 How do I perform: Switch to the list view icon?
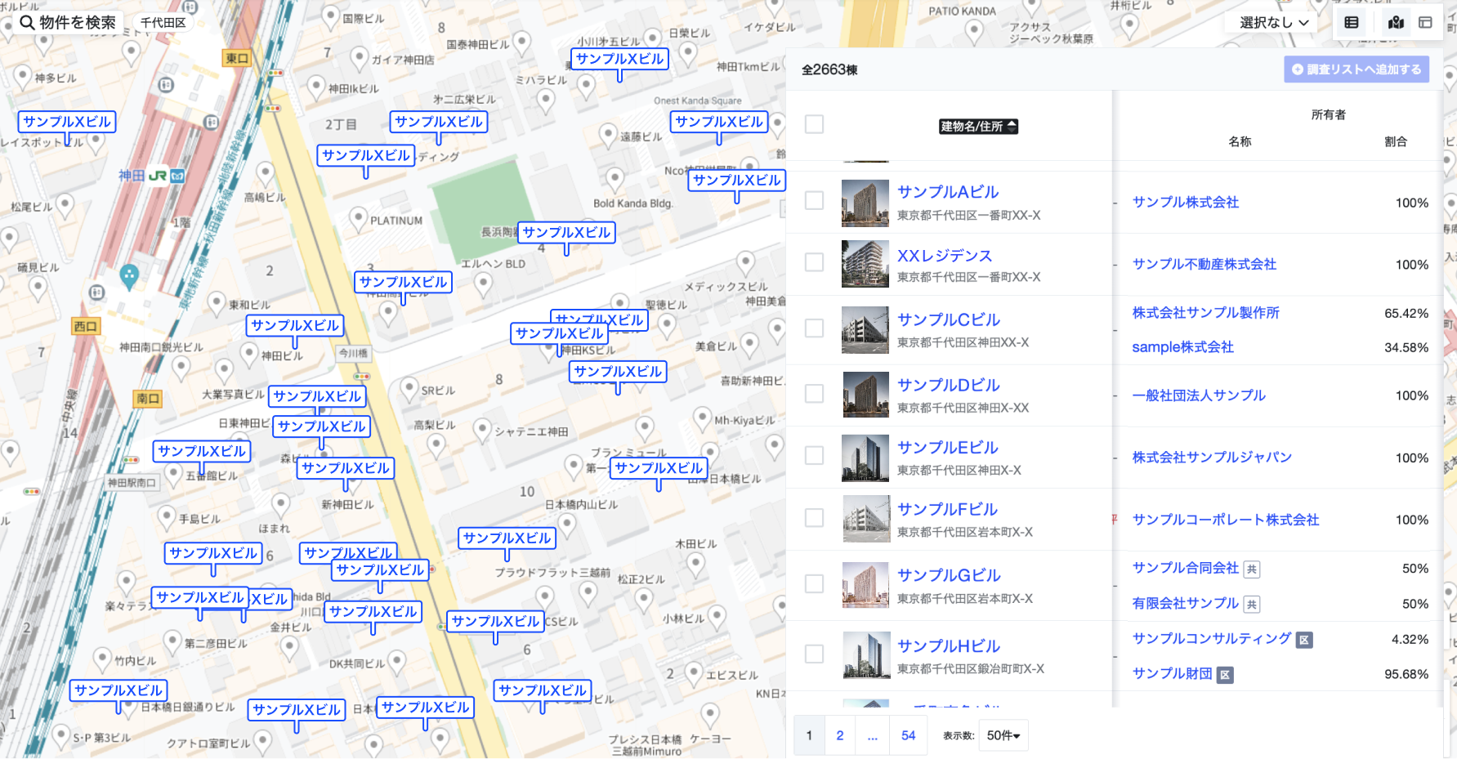(x=1350, y=22)
